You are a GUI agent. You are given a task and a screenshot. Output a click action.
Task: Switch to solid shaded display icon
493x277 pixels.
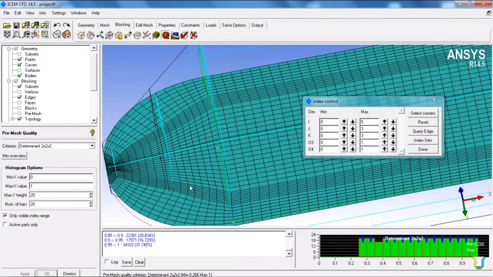(66, 34)
